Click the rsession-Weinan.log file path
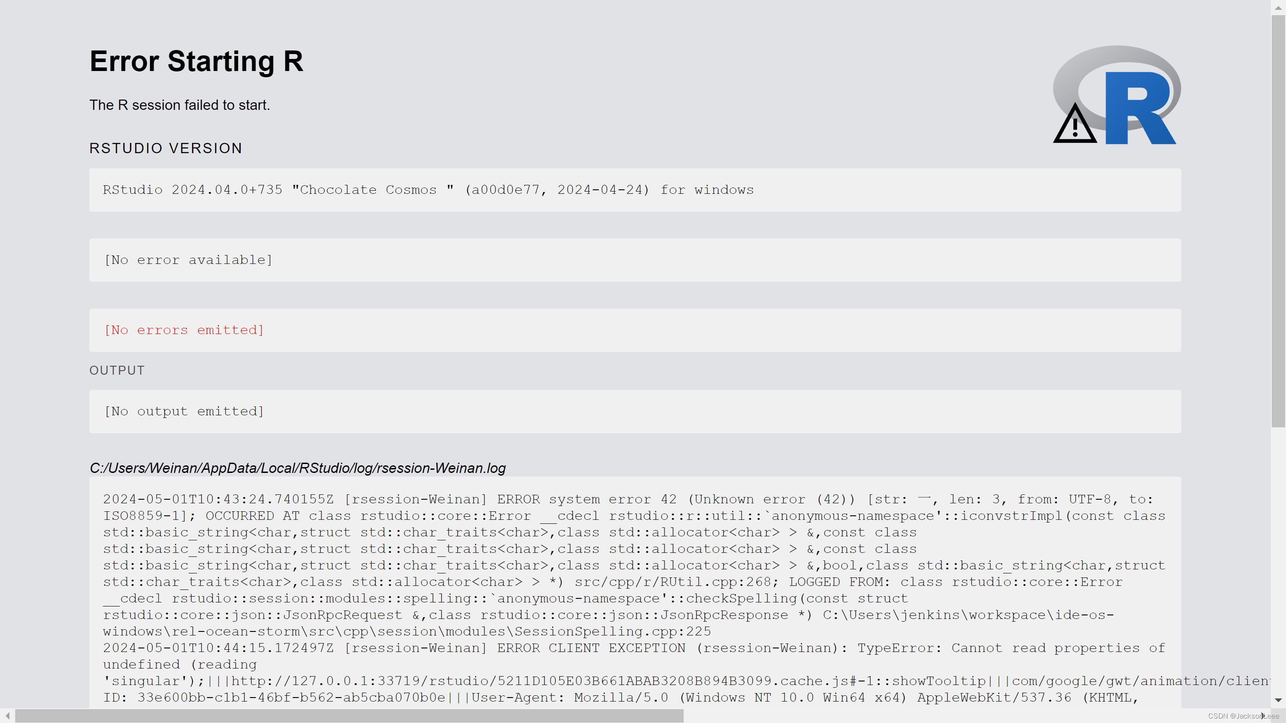 coord(297,468)
